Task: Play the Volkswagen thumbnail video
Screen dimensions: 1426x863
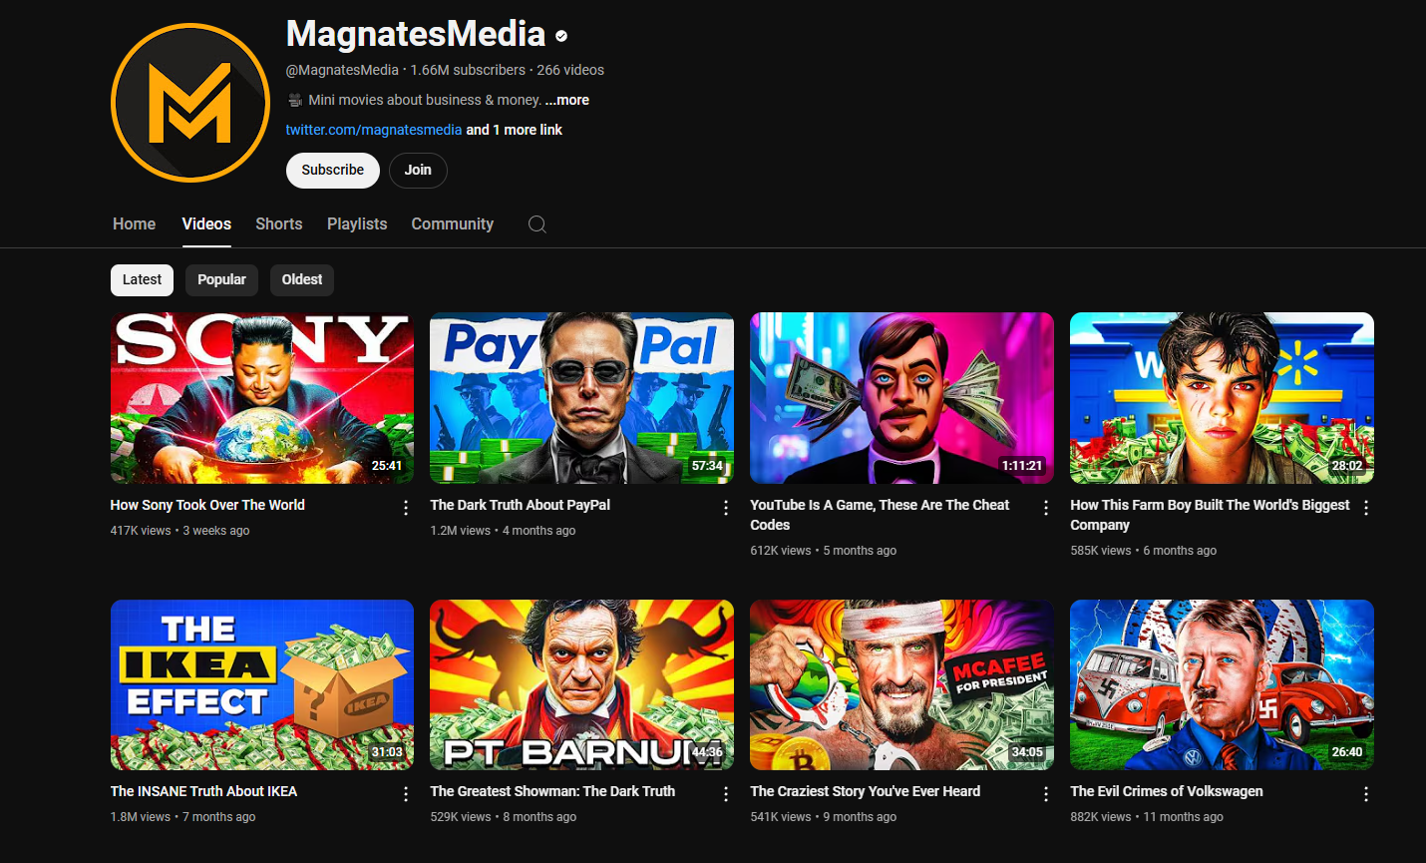Action: [1222, 684]
